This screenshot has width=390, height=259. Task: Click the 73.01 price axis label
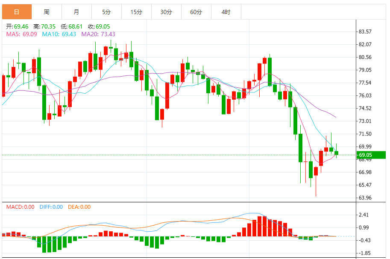pos(365,121)
